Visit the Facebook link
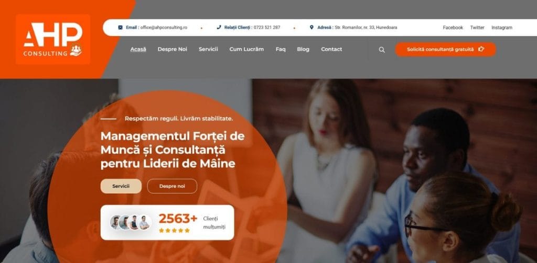 coord(453,28)
